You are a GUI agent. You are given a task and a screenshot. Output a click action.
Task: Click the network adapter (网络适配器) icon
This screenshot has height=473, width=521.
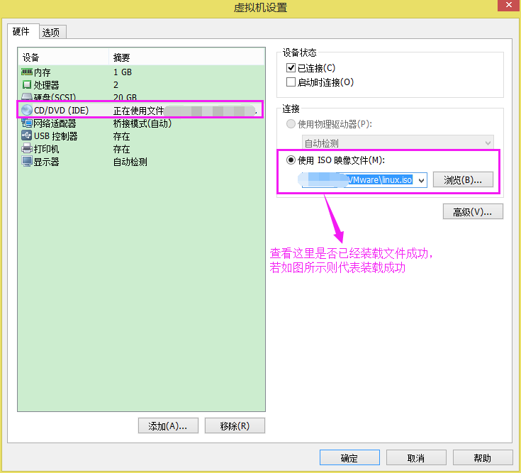pyautogui.click(x=27, y=123)
